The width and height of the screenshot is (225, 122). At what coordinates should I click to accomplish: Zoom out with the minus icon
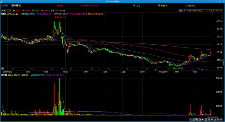coord(218,120)
